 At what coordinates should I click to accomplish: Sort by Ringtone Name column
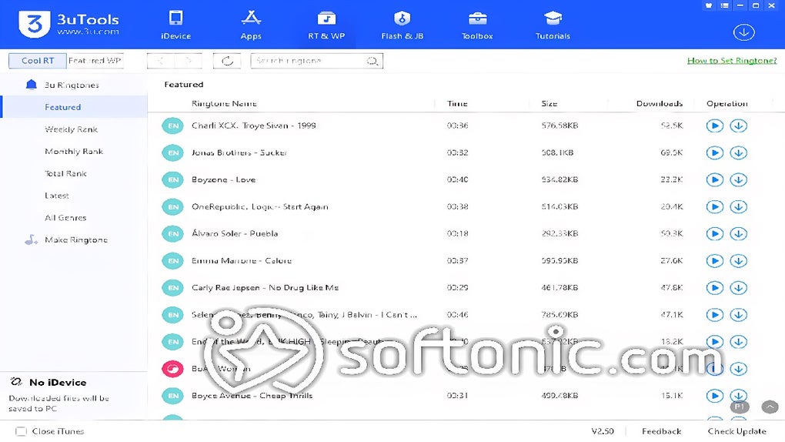(x=224, y=104)
